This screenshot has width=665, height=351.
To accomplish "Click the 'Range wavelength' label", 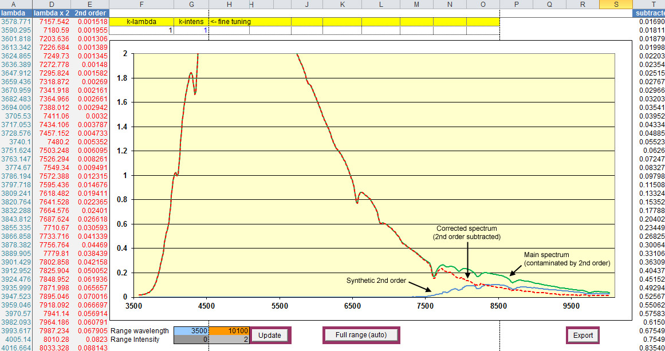I will 140,330.
